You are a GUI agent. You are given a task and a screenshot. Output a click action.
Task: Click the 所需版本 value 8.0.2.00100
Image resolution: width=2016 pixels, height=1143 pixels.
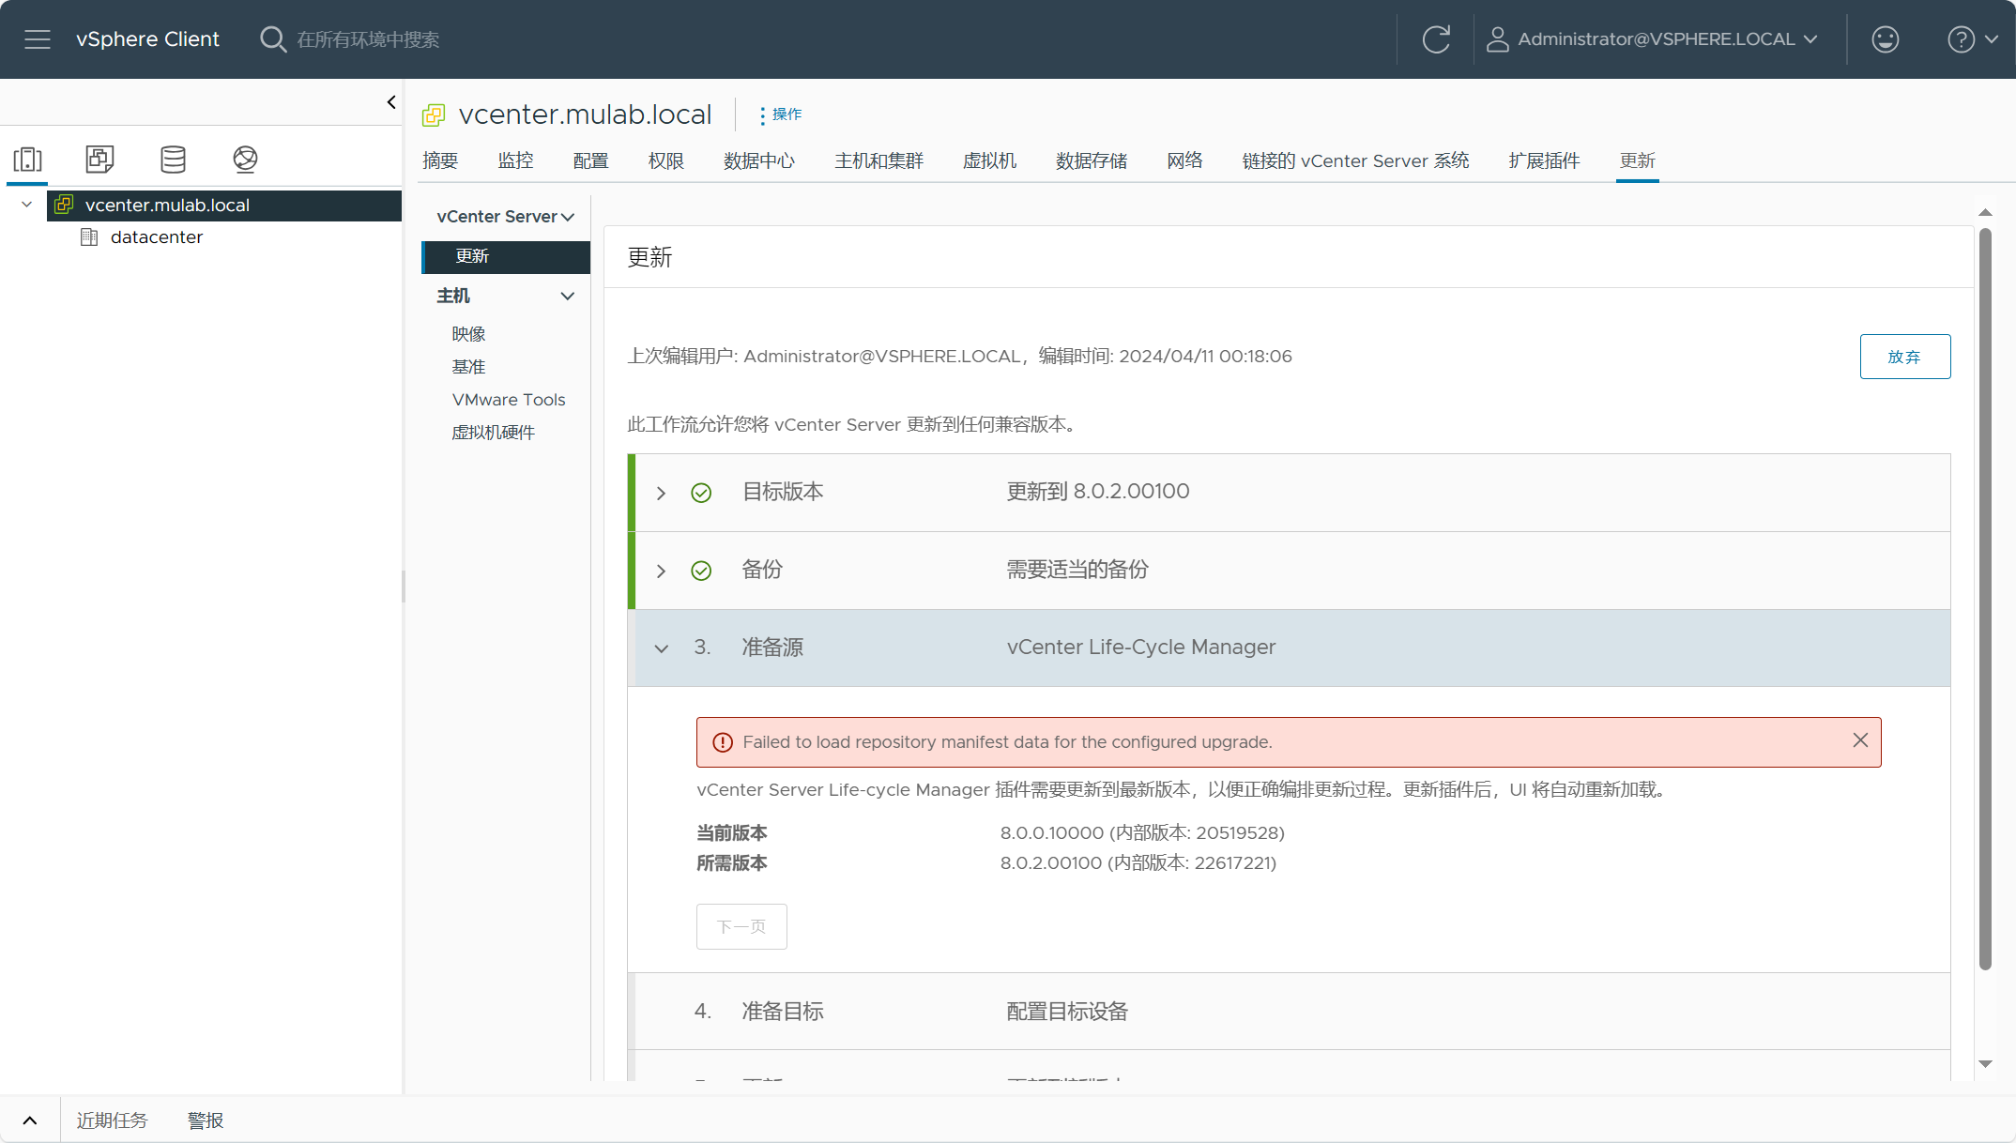coord(1138,863)
